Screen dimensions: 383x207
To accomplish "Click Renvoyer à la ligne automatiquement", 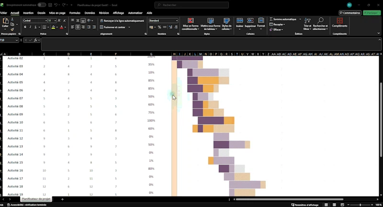I will click(x=122, y=21).
